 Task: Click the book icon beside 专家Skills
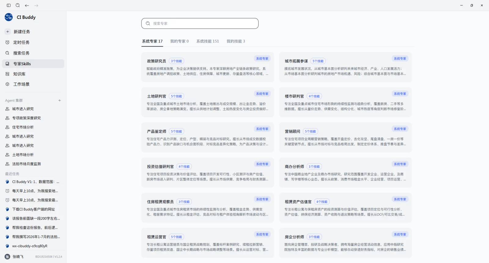coord(7,64)
